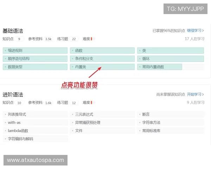Click the 参考资料 count badge 1.6k
Image resolution: width=211 pixels, height=169 pixels.
(x=48, y=103)
